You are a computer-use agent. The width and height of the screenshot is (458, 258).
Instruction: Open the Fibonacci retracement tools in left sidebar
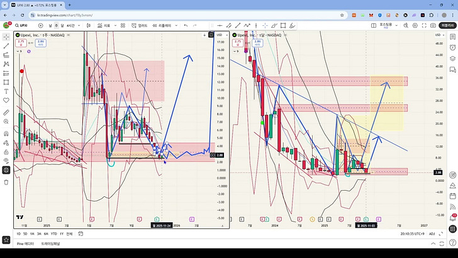[6, 55]
